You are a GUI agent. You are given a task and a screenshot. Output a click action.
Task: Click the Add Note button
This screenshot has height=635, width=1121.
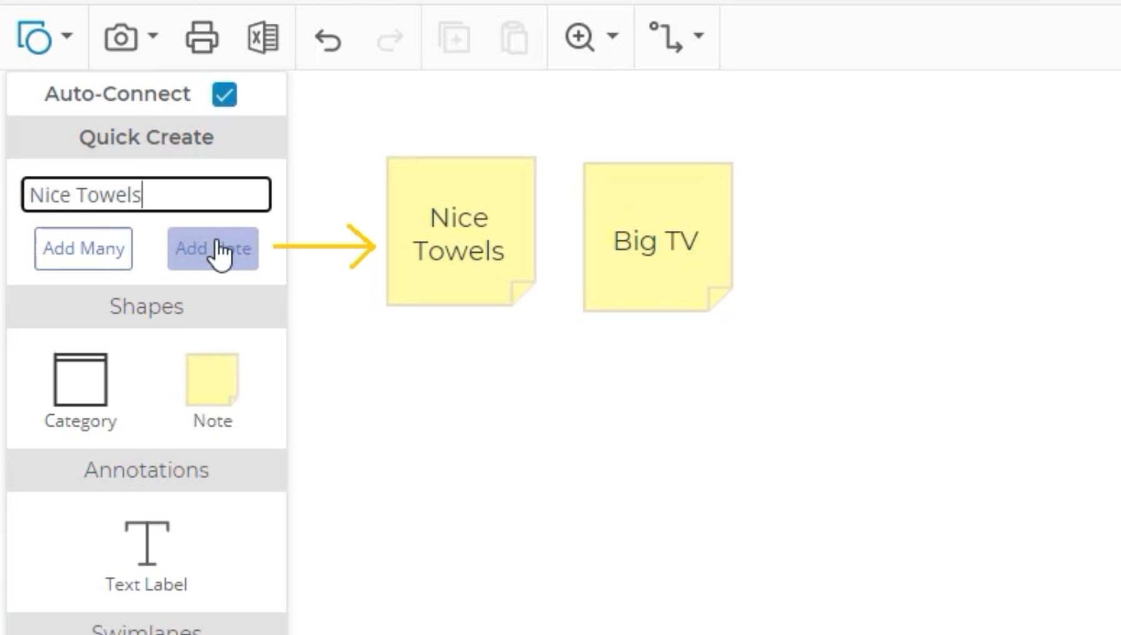tap(213, 248)
